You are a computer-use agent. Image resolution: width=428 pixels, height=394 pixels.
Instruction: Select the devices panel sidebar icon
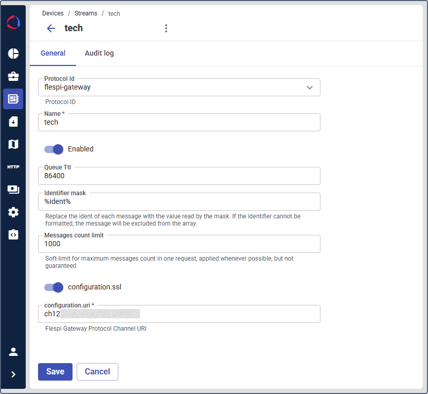pyautogui.click(x=13, y=99)
